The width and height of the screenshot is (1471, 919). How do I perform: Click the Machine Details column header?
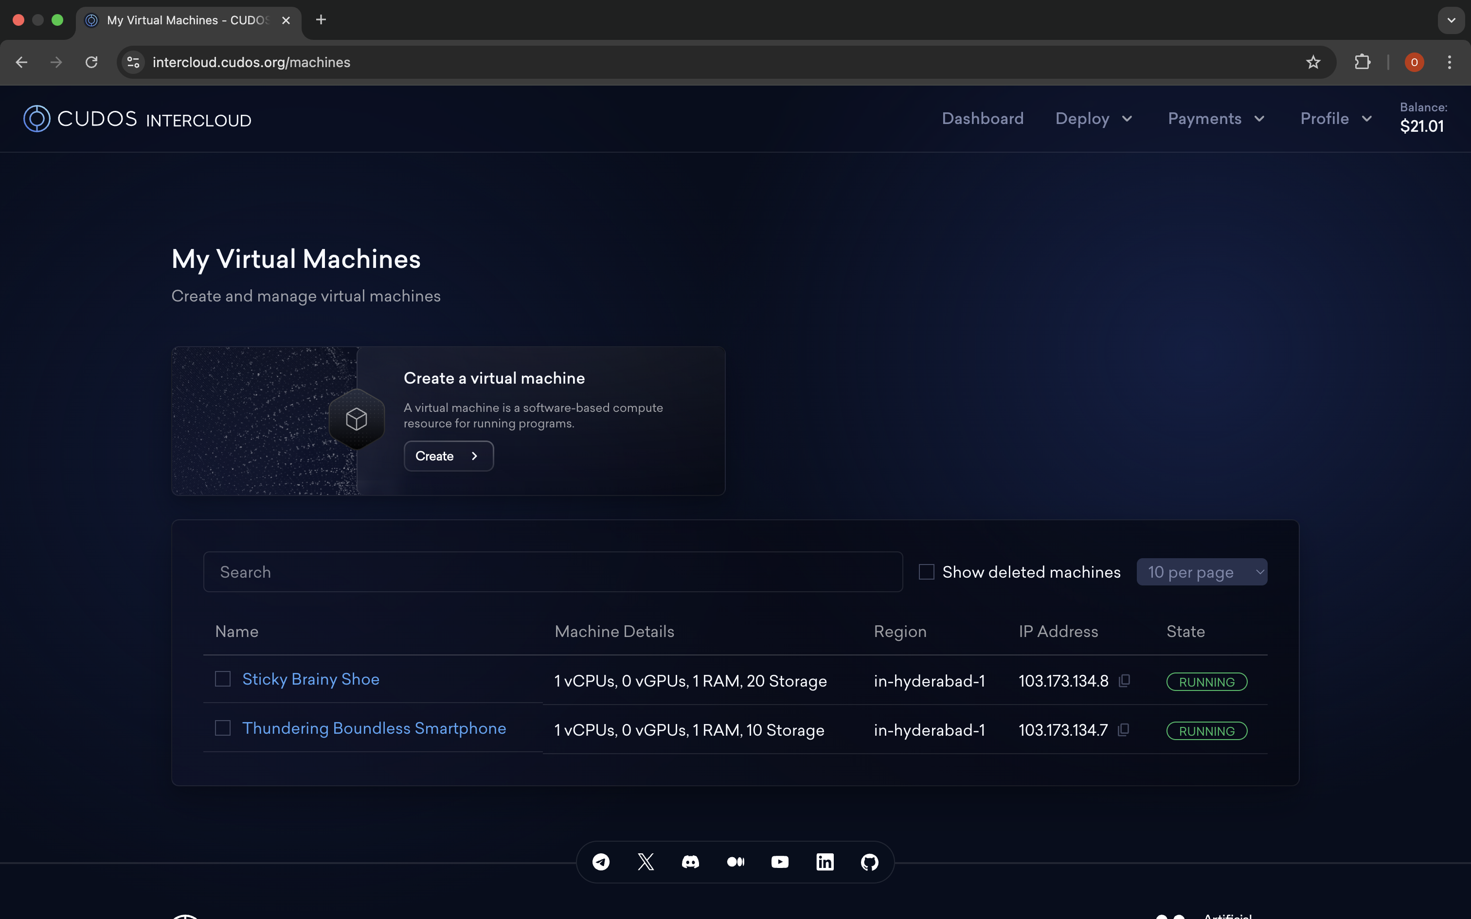(614, 632)
